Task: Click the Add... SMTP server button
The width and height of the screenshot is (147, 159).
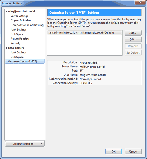Action: pyautogui.click(x=133, y=33)
